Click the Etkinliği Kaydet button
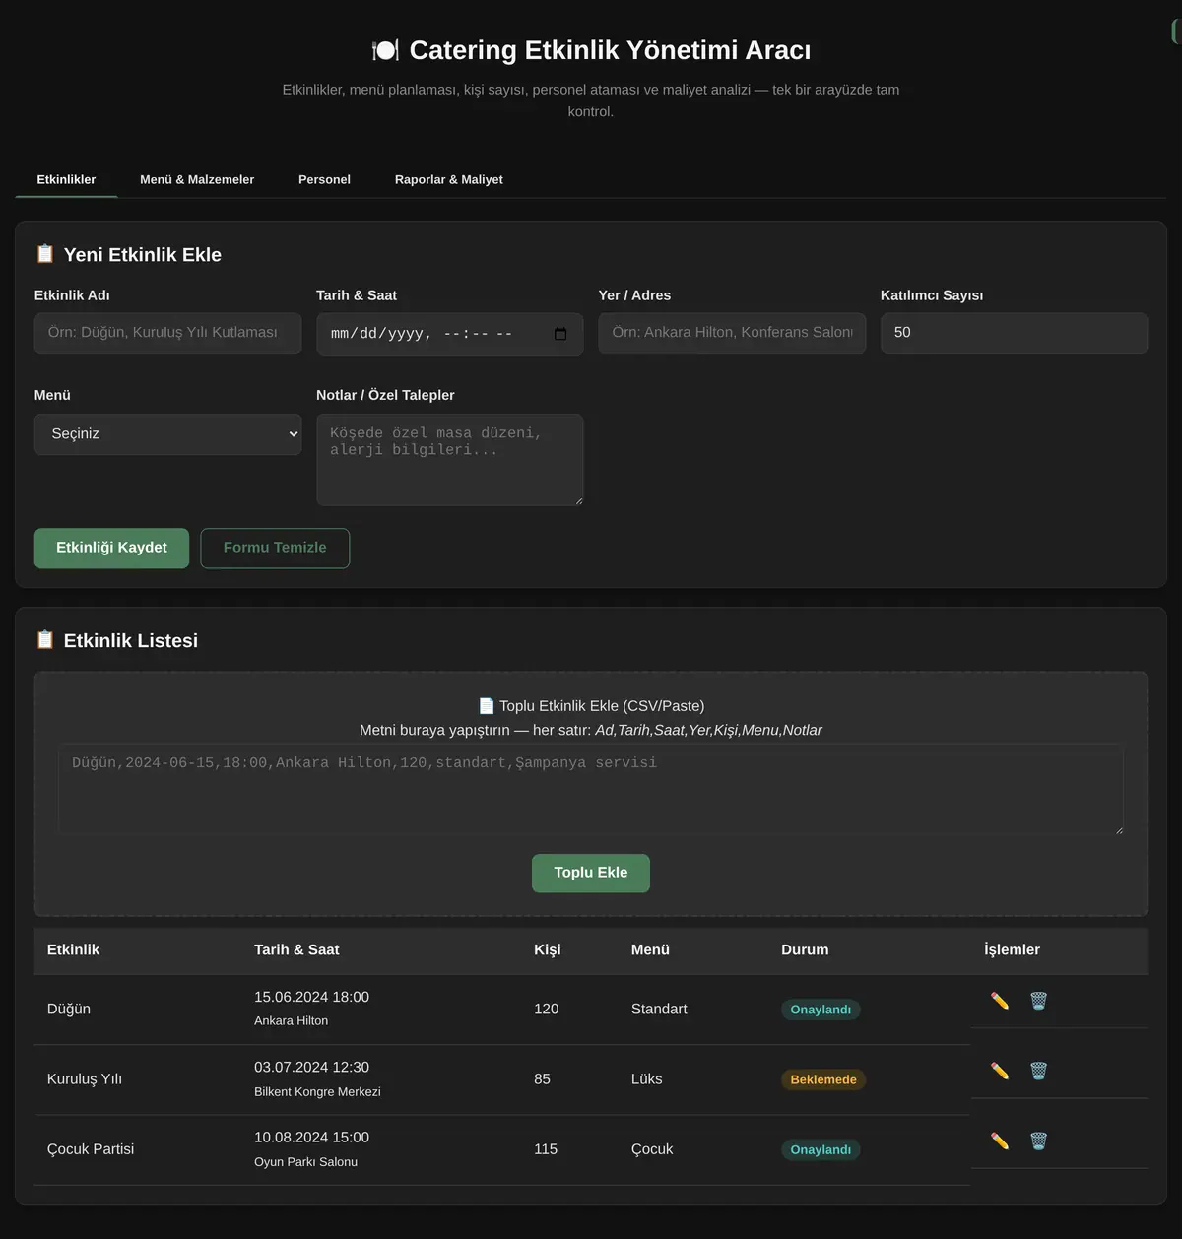Image resolution: width=1182 pixels, height=1239 pixels. (111, 548)
